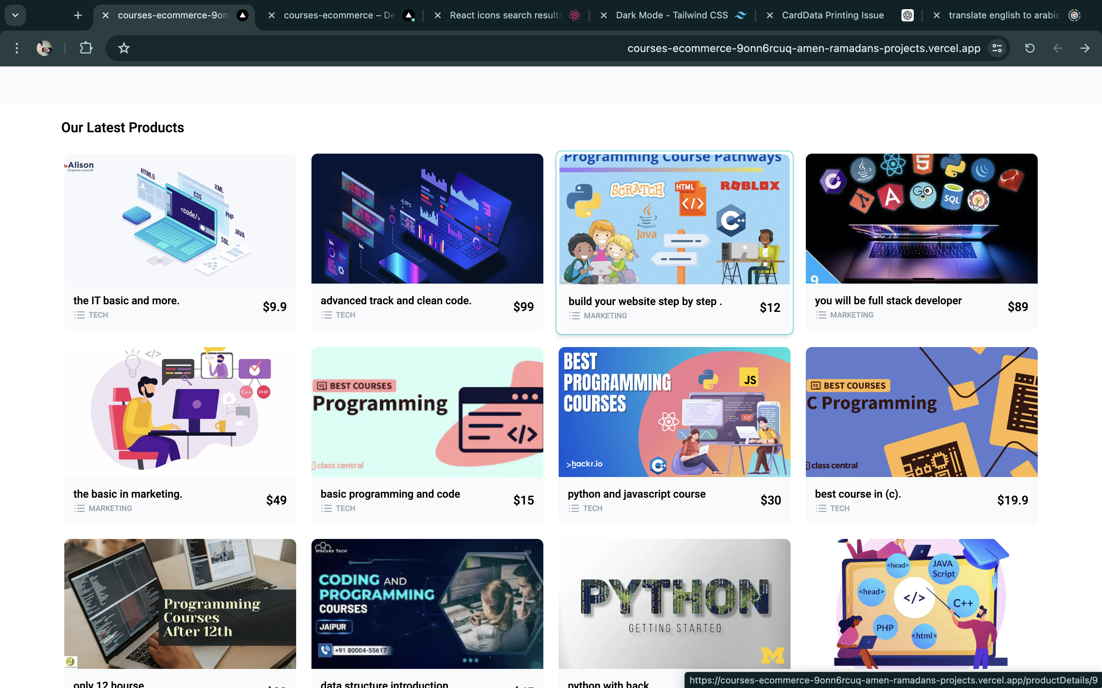Open the extensions puzzle icon

pos(86,48)
